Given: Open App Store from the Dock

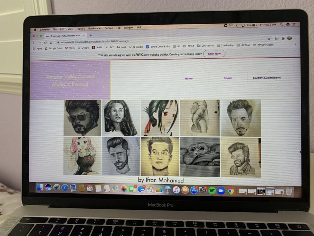Looking at the screenshot, I should 194,190.
